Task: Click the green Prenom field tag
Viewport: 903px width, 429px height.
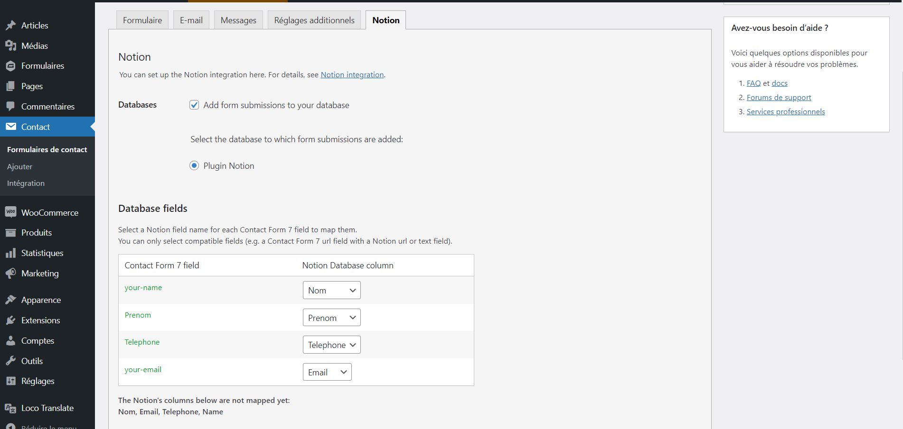Action: 138,315
